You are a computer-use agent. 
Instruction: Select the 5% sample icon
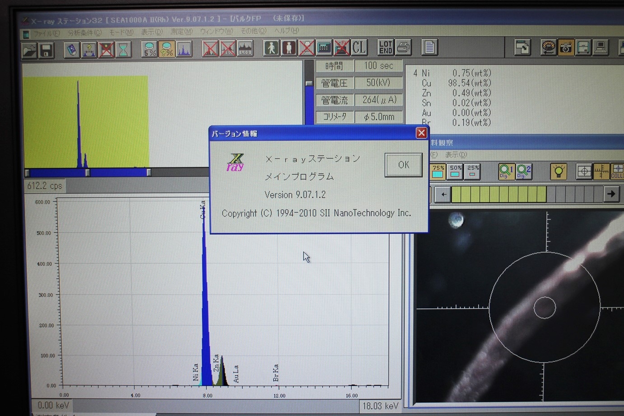click(149, 49)
